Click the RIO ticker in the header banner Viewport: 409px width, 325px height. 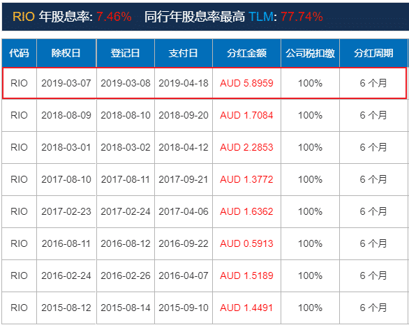(x=24, y=17)
